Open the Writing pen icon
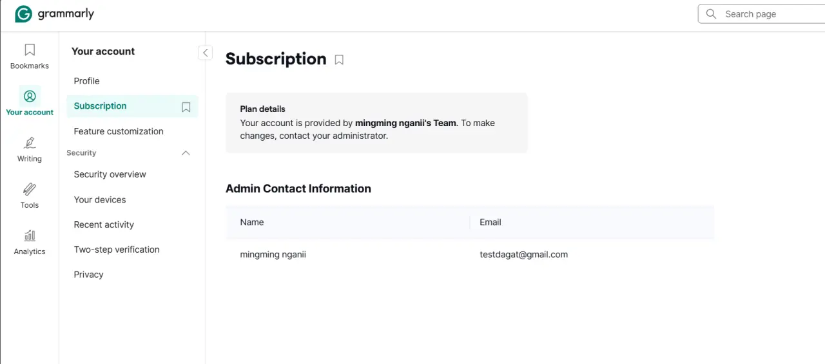Image resolution: width=825 pixels, height=364 pixels. pyautogui.click(x=30, y=143)
